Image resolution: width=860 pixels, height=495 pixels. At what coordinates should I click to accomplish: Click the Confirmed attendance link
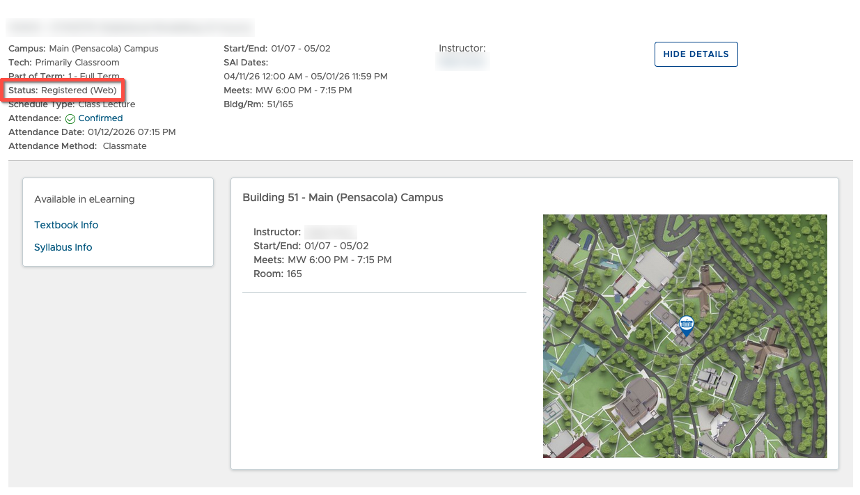click(100, 118)
